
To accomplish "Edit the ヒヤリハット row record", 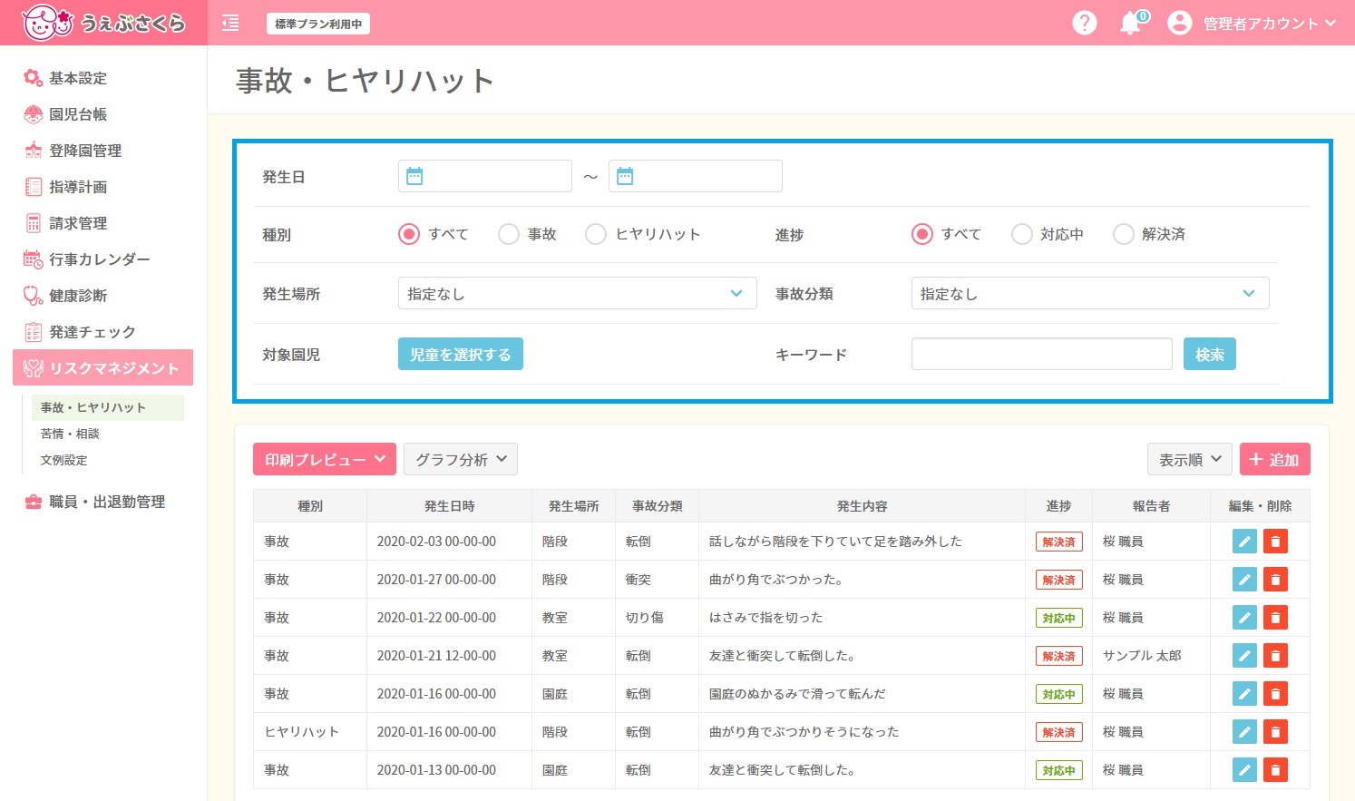I will [1244, 732].
